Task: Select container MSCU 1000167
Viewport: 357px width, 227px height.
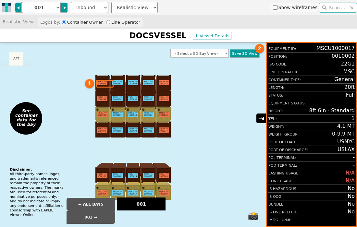Action: [117, 114]
